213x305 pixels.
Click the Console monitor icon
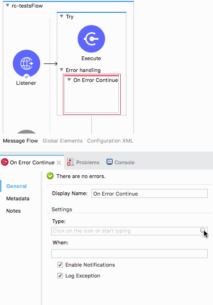point(109,162)
